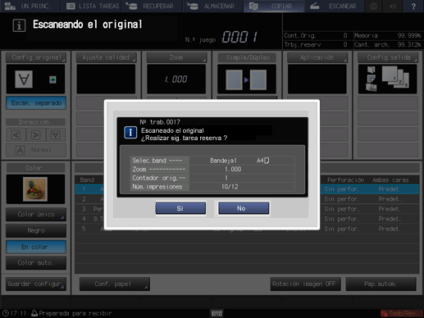Image resolution: width=424 pixels, height=318 pixels.
Task: Switch to the LISTA TAREAS tab
Action: (x=93, y=6)
